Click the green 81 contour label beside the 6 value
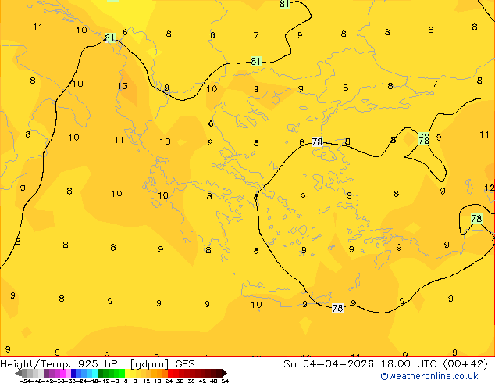Viewport: 495px width, 383px height. 109,38
